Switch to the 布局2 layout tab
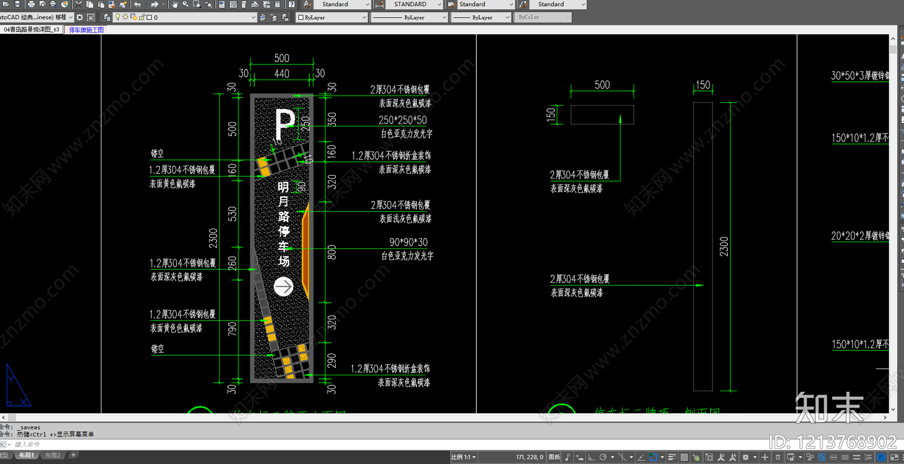904x464 pixels. 53,455
